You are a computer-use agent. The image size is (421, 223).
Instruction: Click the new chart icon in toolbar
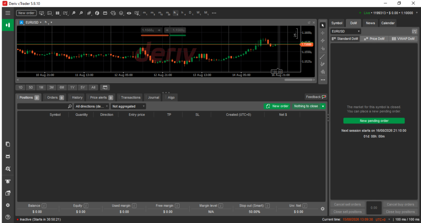tap(65, 13)
